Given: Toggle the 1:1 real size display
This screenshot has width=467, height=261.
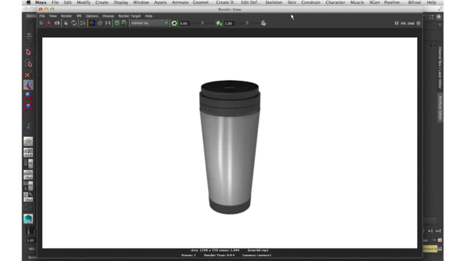Looking at the screenshot, I should pos(108,23).
